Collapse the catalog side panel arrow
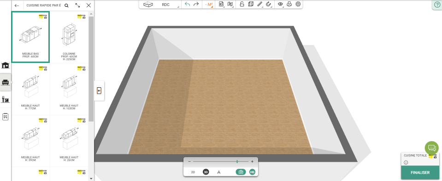The image size is (442, 181). (99, 90)
